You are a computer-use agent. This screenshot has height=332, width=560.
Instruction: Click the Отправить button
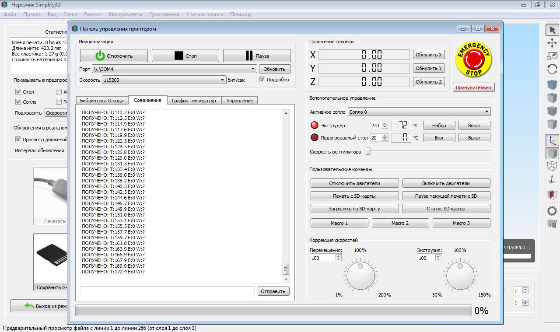coord(273,291)
